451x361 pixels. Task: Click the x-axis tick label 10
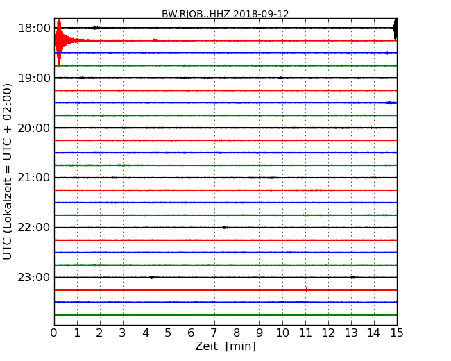tap(282, 333)
